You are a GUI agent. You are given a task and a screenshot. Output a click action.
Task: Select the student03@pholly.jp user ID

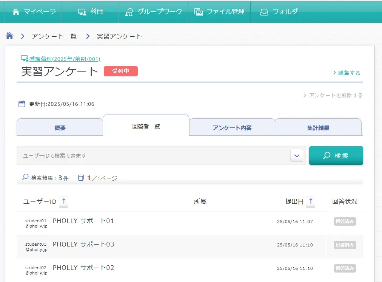click(36, 247)
